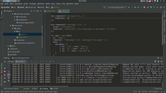Select application.properties in the project tree
The height and width of the screenshot is (93, 166).
pyautogui.click(x=24, y=43)
